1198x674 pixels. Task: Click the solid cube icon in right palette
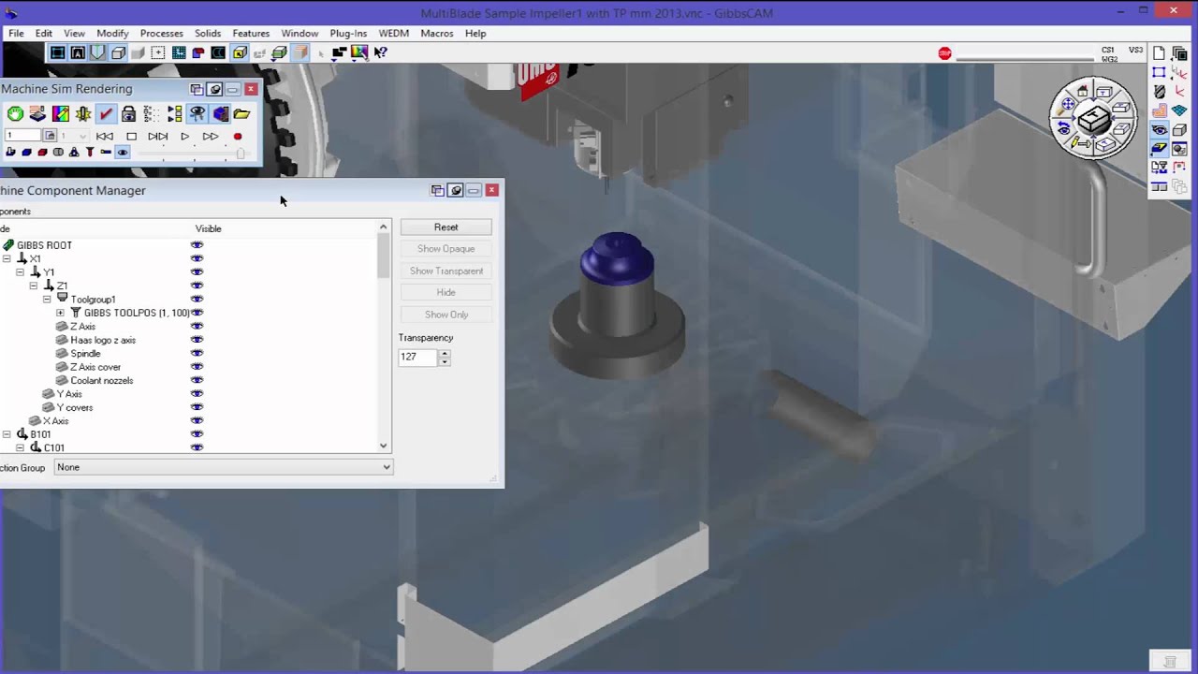point(1179,129)
